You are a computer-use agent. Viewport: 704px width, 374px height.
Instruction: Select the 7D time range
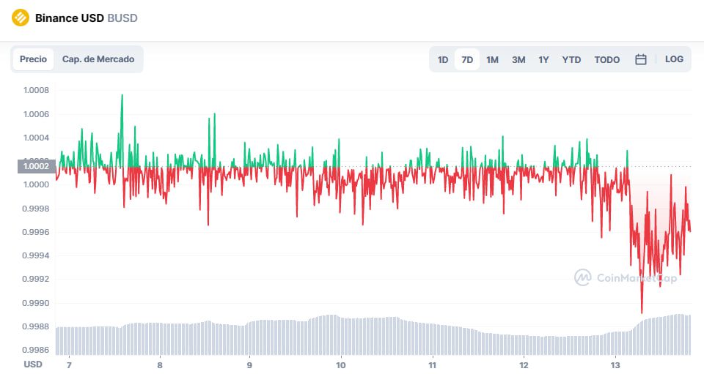(467, 59)
